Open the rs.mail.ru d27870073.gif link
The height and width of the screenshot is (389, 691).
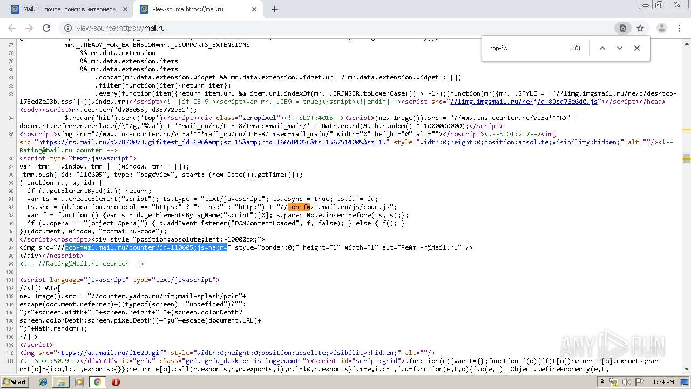click(x=212, y=142)
